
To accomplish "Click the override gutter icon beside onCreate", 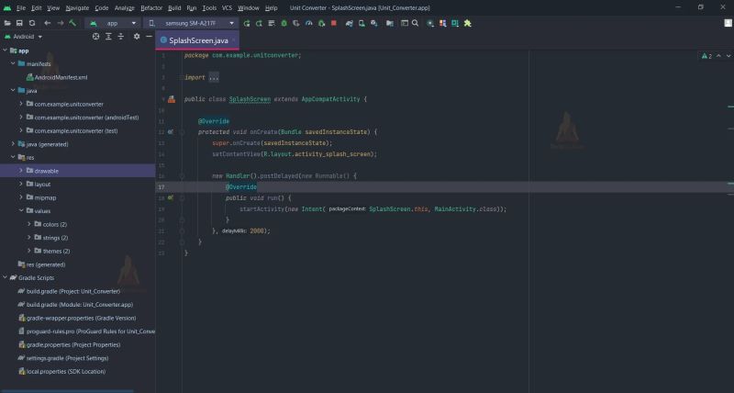I will click(171, 132).
